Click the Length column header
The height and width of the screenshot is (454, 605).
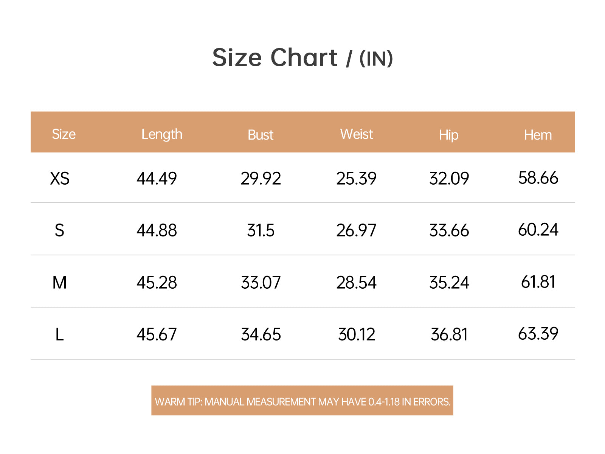161,134
